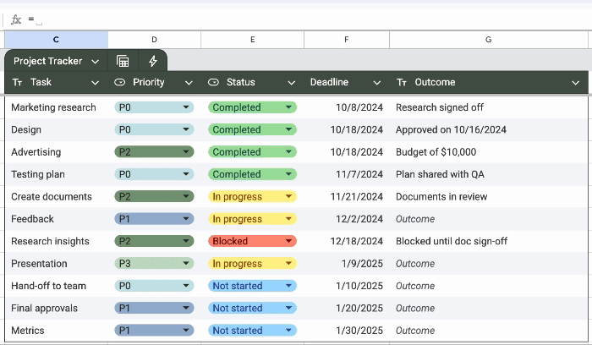Expand the Deadline column header menu

coord(378,83)
